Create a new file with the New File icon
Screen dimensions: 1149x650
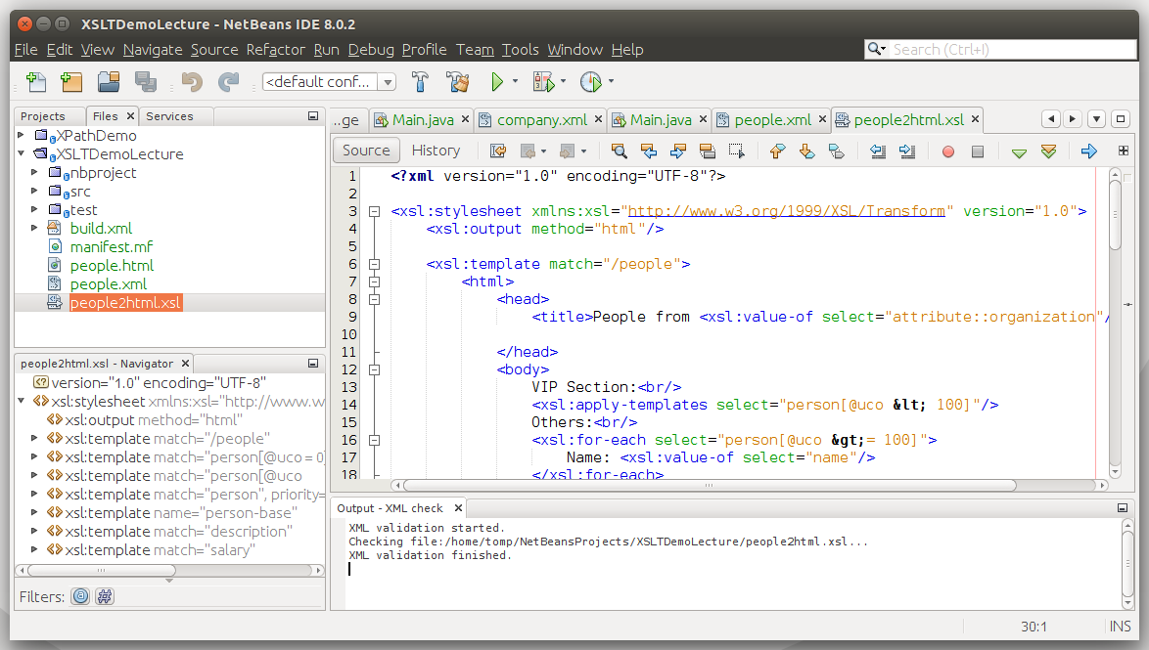[x=36, y=81]
